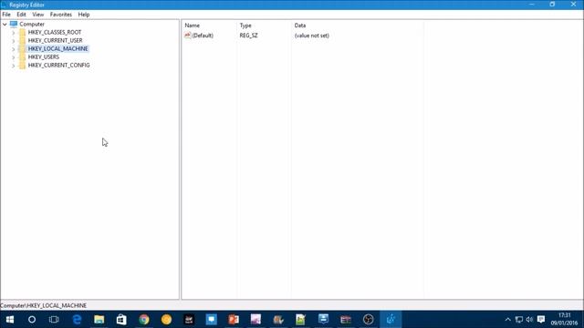584x328 pixels.
Task: Select the HKEY_CLASSES_ROOT tree item
Action: point(55,33)
